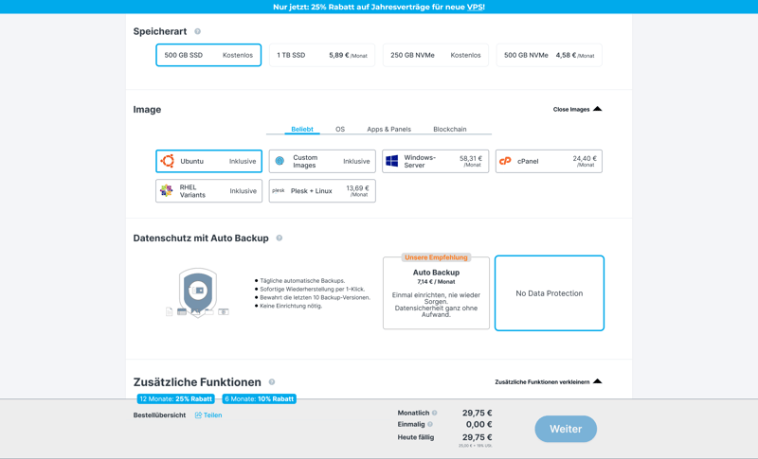Click the Bestellübersicht label
The width and height of the screenshot is (758, 459).
click(x=159, y=415)
